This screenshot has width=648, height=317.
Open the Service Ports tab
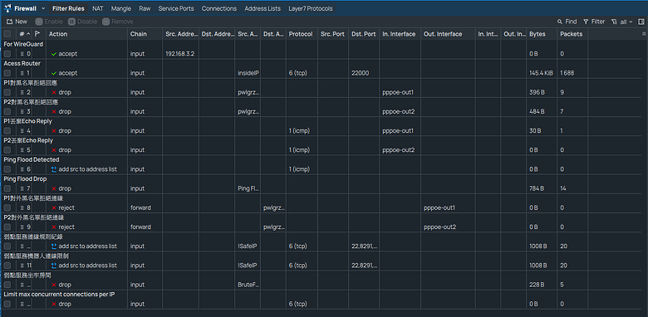(x=176, y=8)
